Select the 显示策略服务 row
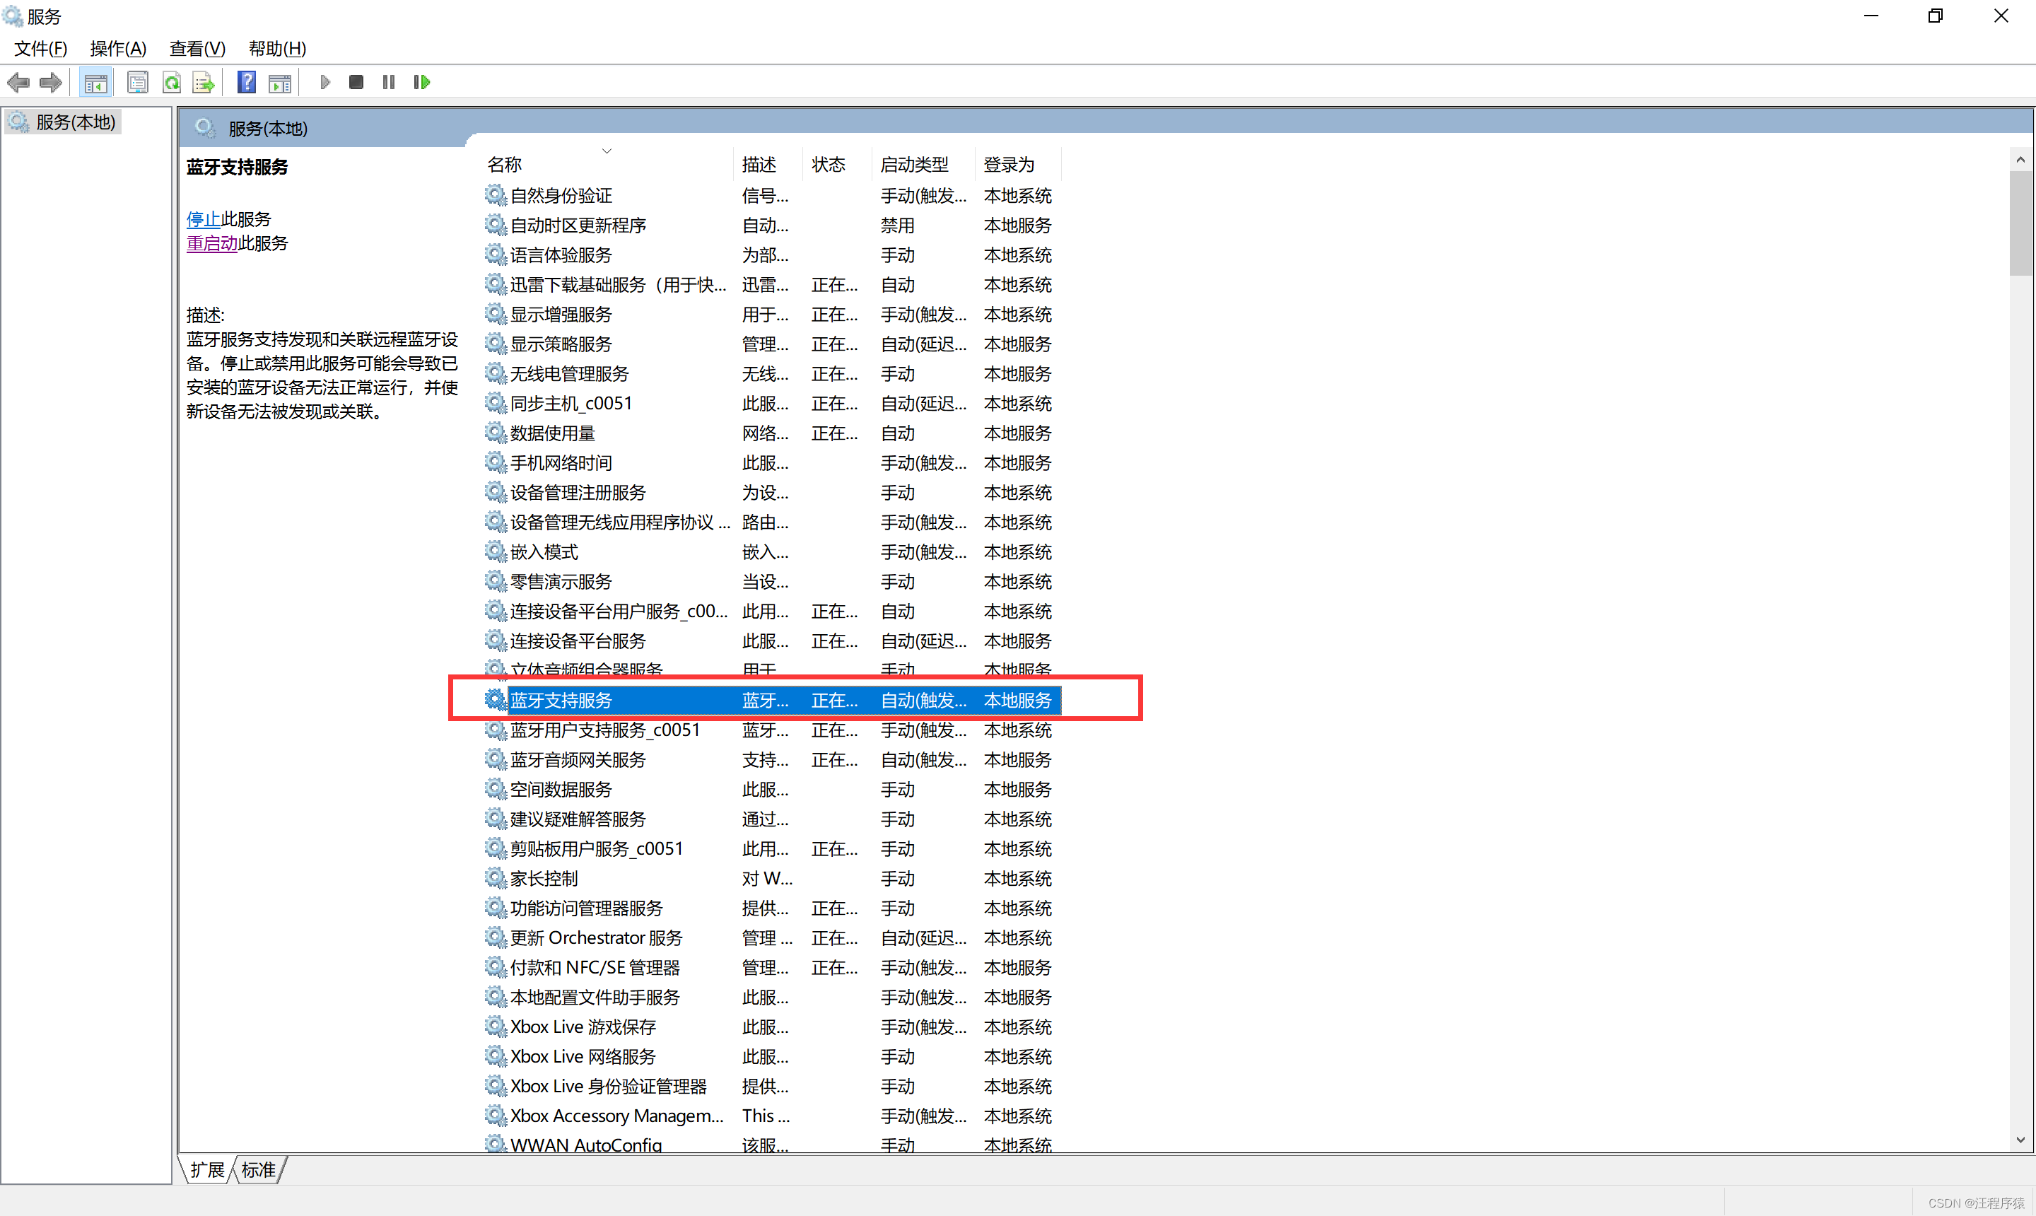2036x1216 pixels. click(x=771, y=344)
